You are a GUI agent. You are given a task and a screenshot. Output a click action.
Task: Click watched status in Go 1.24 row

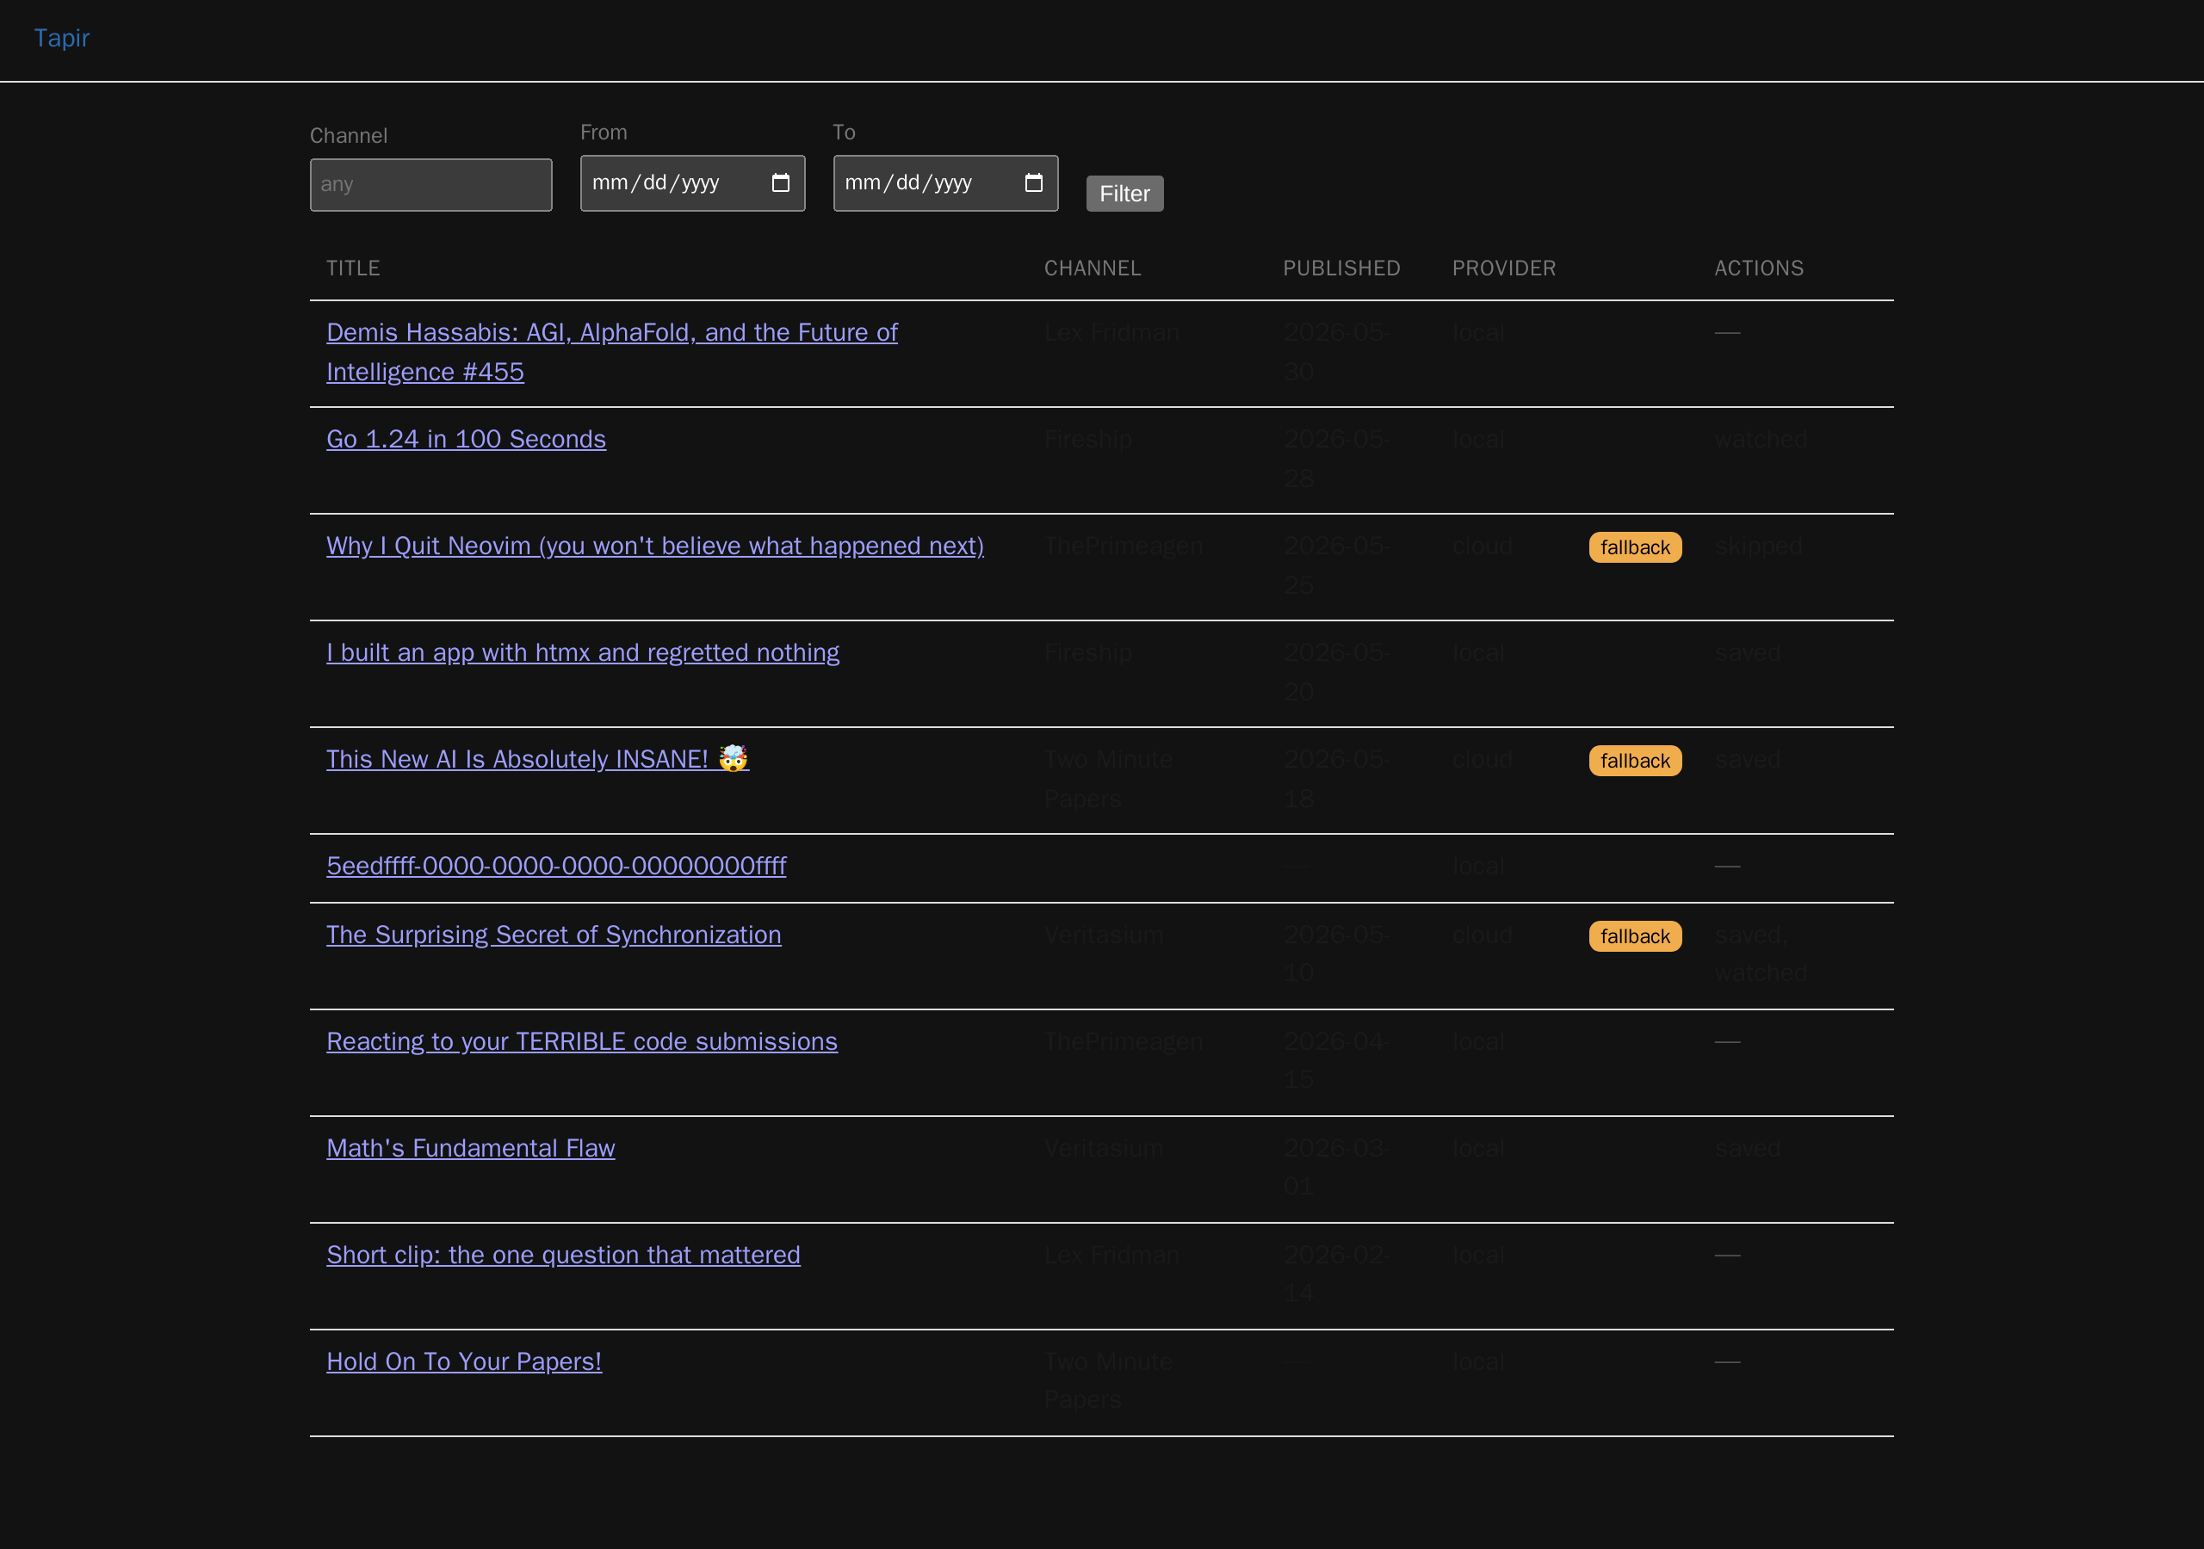pos(1761,440)
